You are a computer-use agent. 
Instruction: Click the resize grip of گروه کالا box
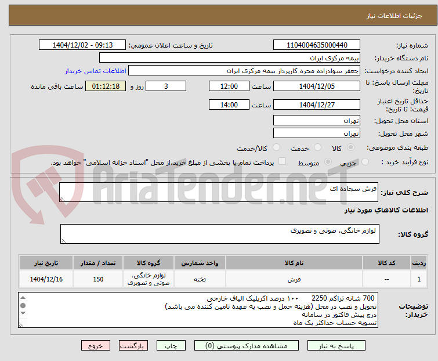click(63, 241)
